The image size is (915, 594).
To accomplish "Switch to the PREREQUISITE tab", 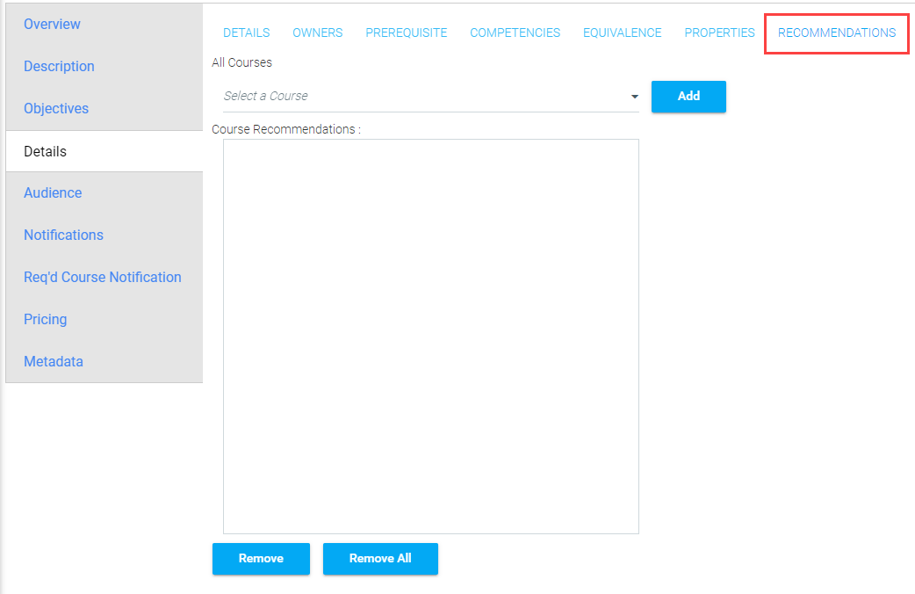I will coord(407,33).
